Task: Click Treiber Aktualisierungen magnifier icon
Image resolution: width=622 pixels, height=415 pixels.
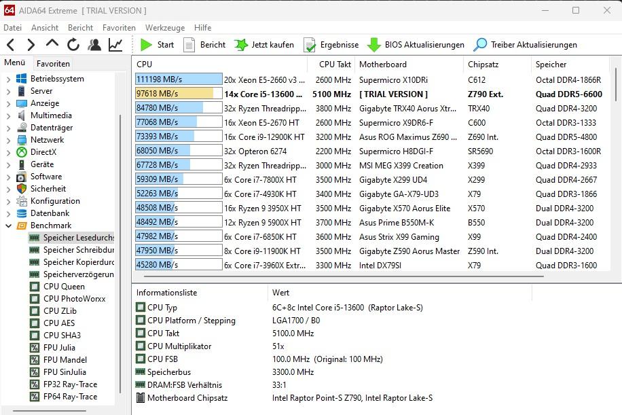Action: (x=480, y=45)
